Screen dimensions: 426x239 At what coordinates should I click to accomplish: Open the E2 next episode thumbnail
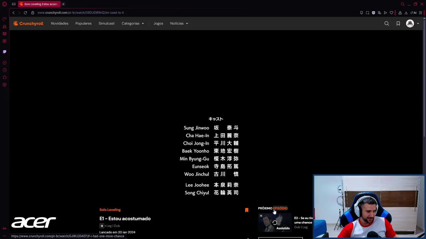tap(275, 222)
